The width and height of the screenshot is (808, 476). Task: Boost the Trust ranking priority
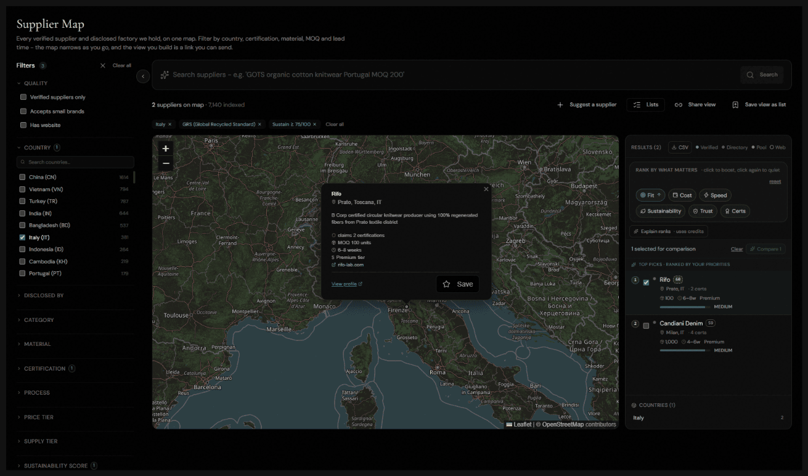(702, 211)
